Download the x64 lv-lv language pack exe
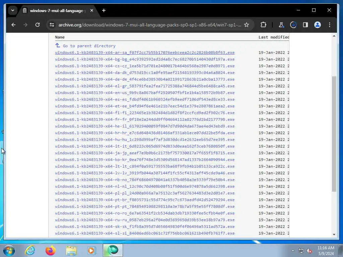 (x=145, y=173)
